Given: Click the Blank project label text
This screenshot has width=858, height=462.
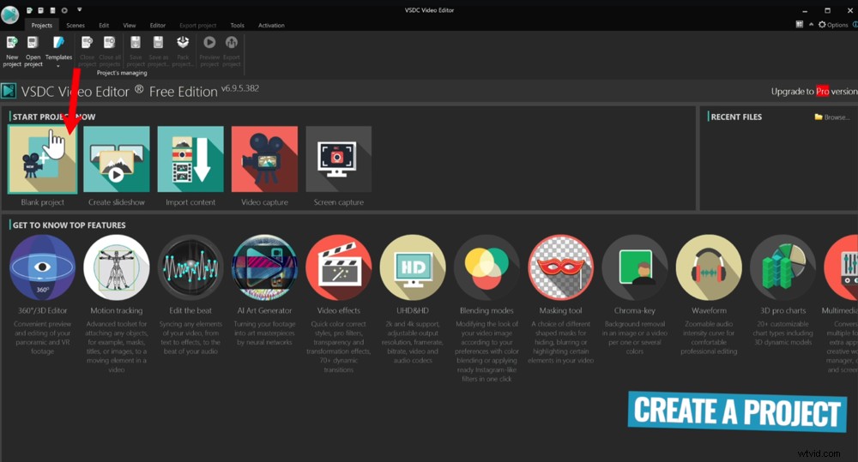Looking at the screenshot, I should click(43, 202).
